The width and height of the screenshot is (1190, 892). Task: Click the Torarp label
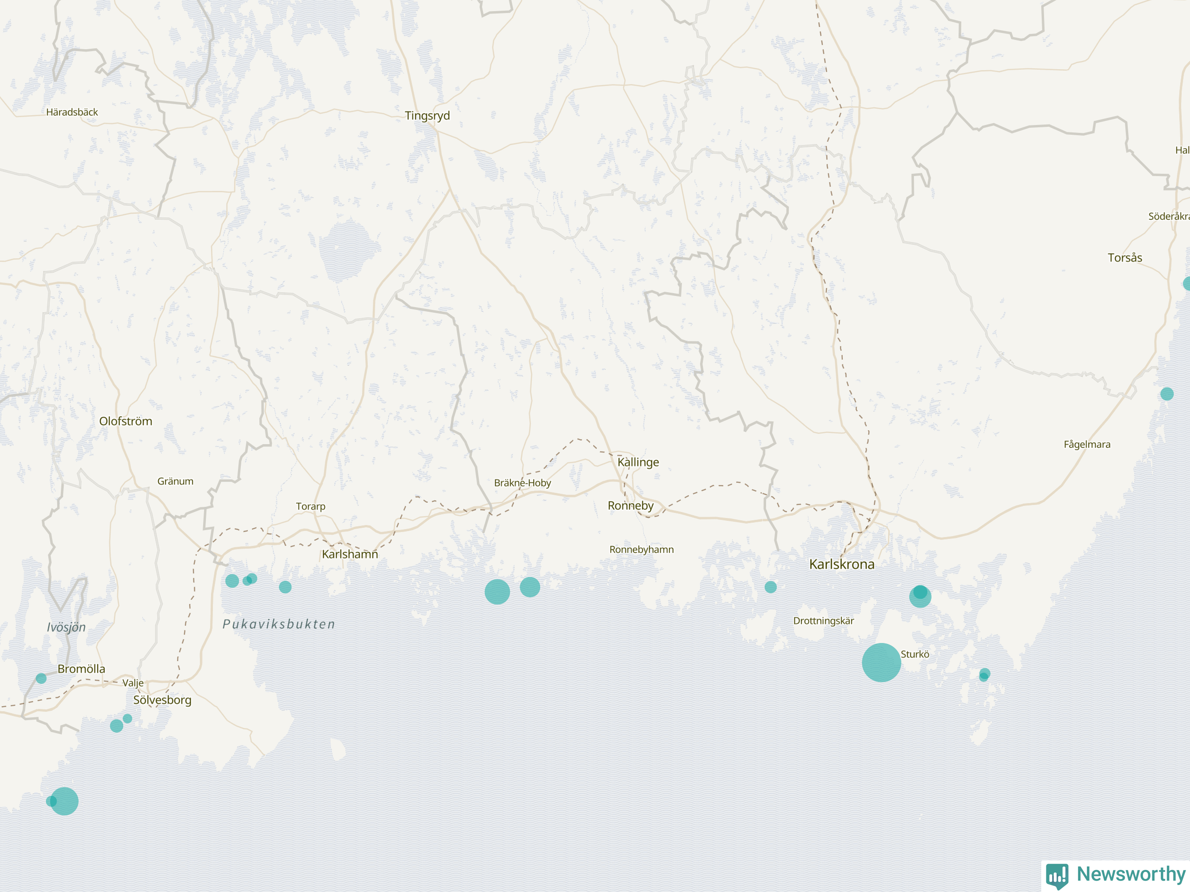coord(311,506)
